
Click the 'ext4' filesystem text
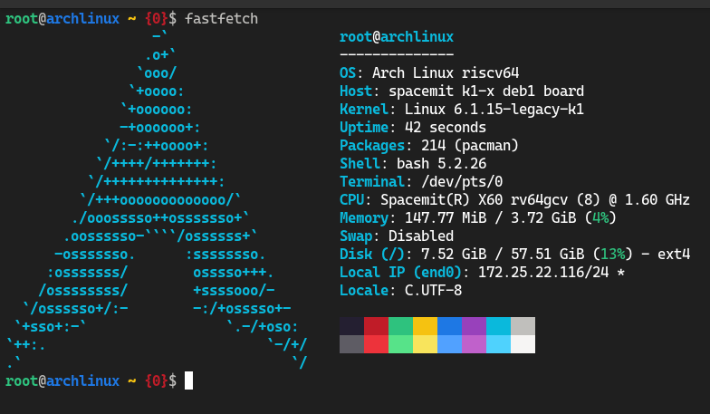(x=674, y=254)
